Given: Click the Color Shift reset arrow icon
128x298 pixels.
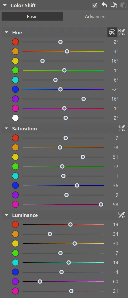Looking at the screenshot, I should tap(104, 5).
